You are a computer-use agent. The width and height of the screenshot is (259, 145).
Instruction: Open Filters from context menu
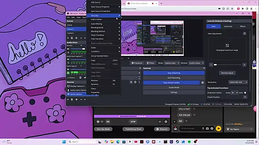click(x=104, y=89)
